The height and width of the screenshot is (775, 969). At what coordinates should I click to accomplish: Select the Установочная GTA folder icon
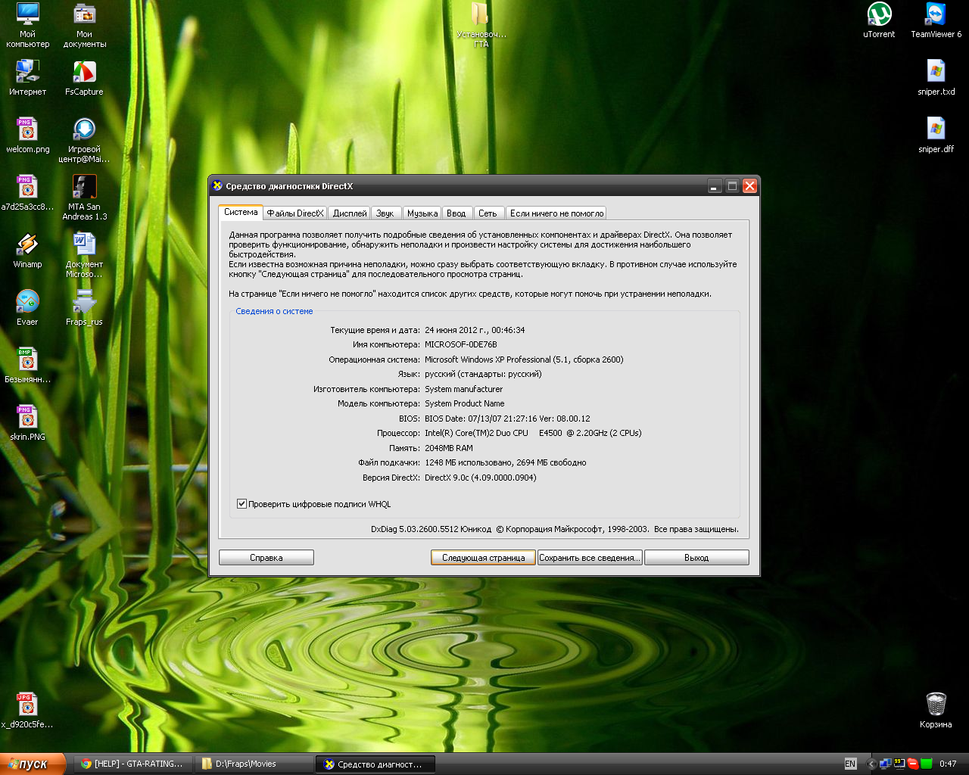click(x=481, y=26)
